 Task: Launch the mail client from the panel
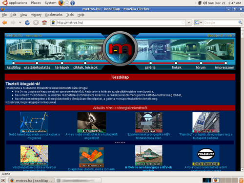67,3
